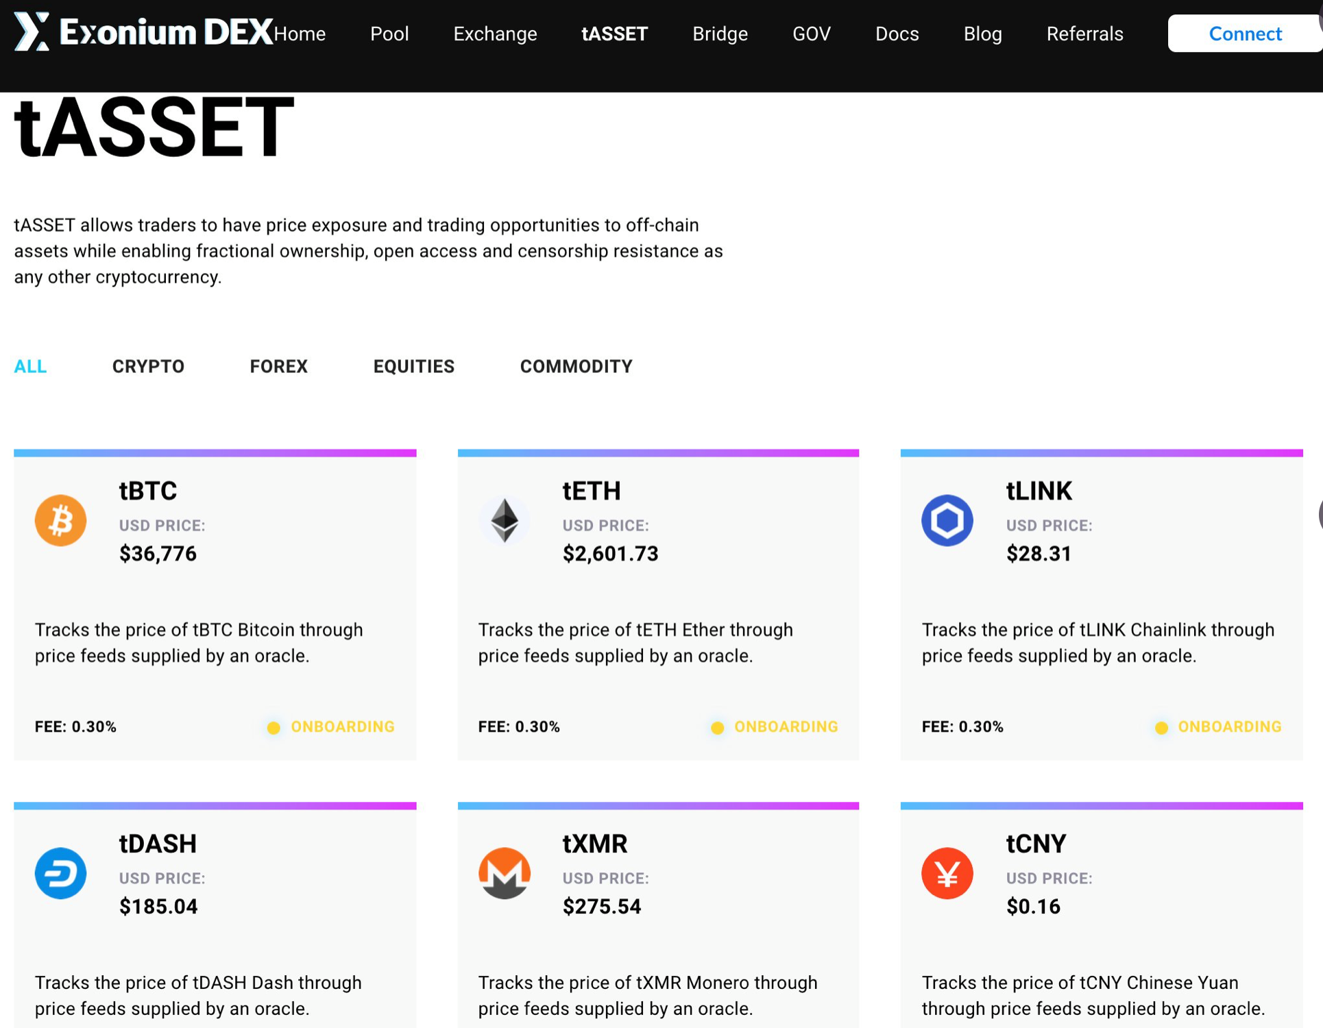Open the Exchange page
Screen dimensions: 1323x1028
(x=495, y=34)
